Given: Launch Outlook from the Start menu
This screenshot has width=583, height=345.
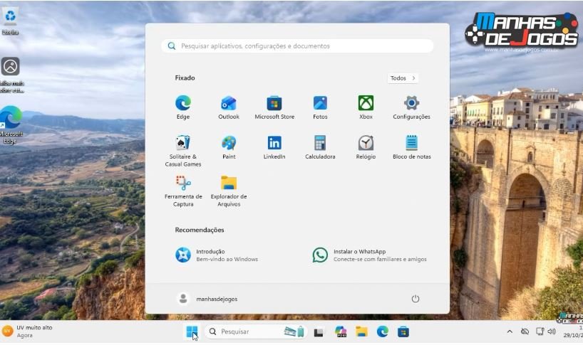Looking at the screenshot, I should tap(229, 104).
